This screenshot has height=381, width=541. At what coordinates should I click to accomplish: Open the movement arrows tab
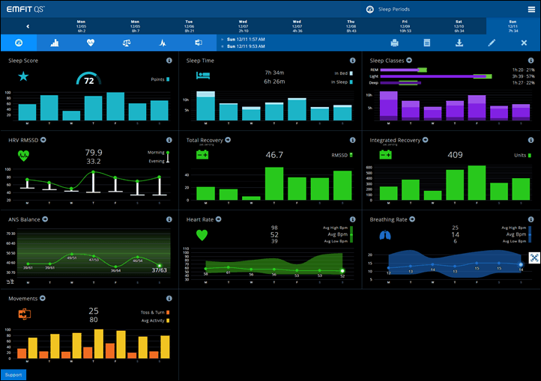pyautogui.click(x=199, y=43)
